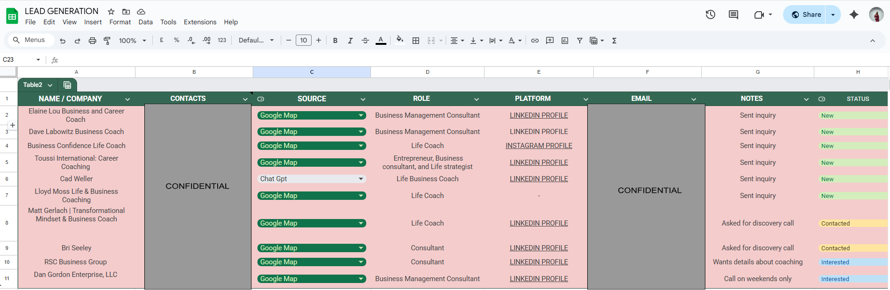Open the Extensions menu

coord(200,22)
